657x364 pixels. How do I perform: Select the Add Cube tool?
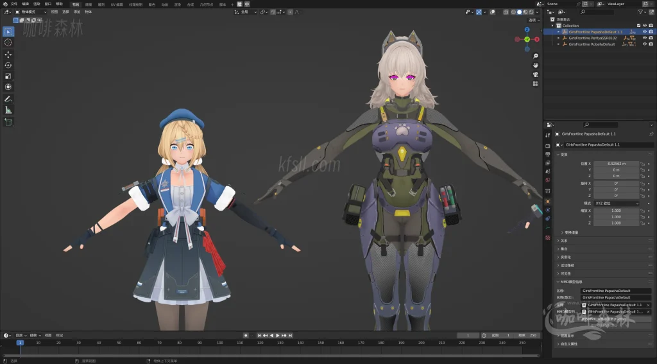point(8,122)
